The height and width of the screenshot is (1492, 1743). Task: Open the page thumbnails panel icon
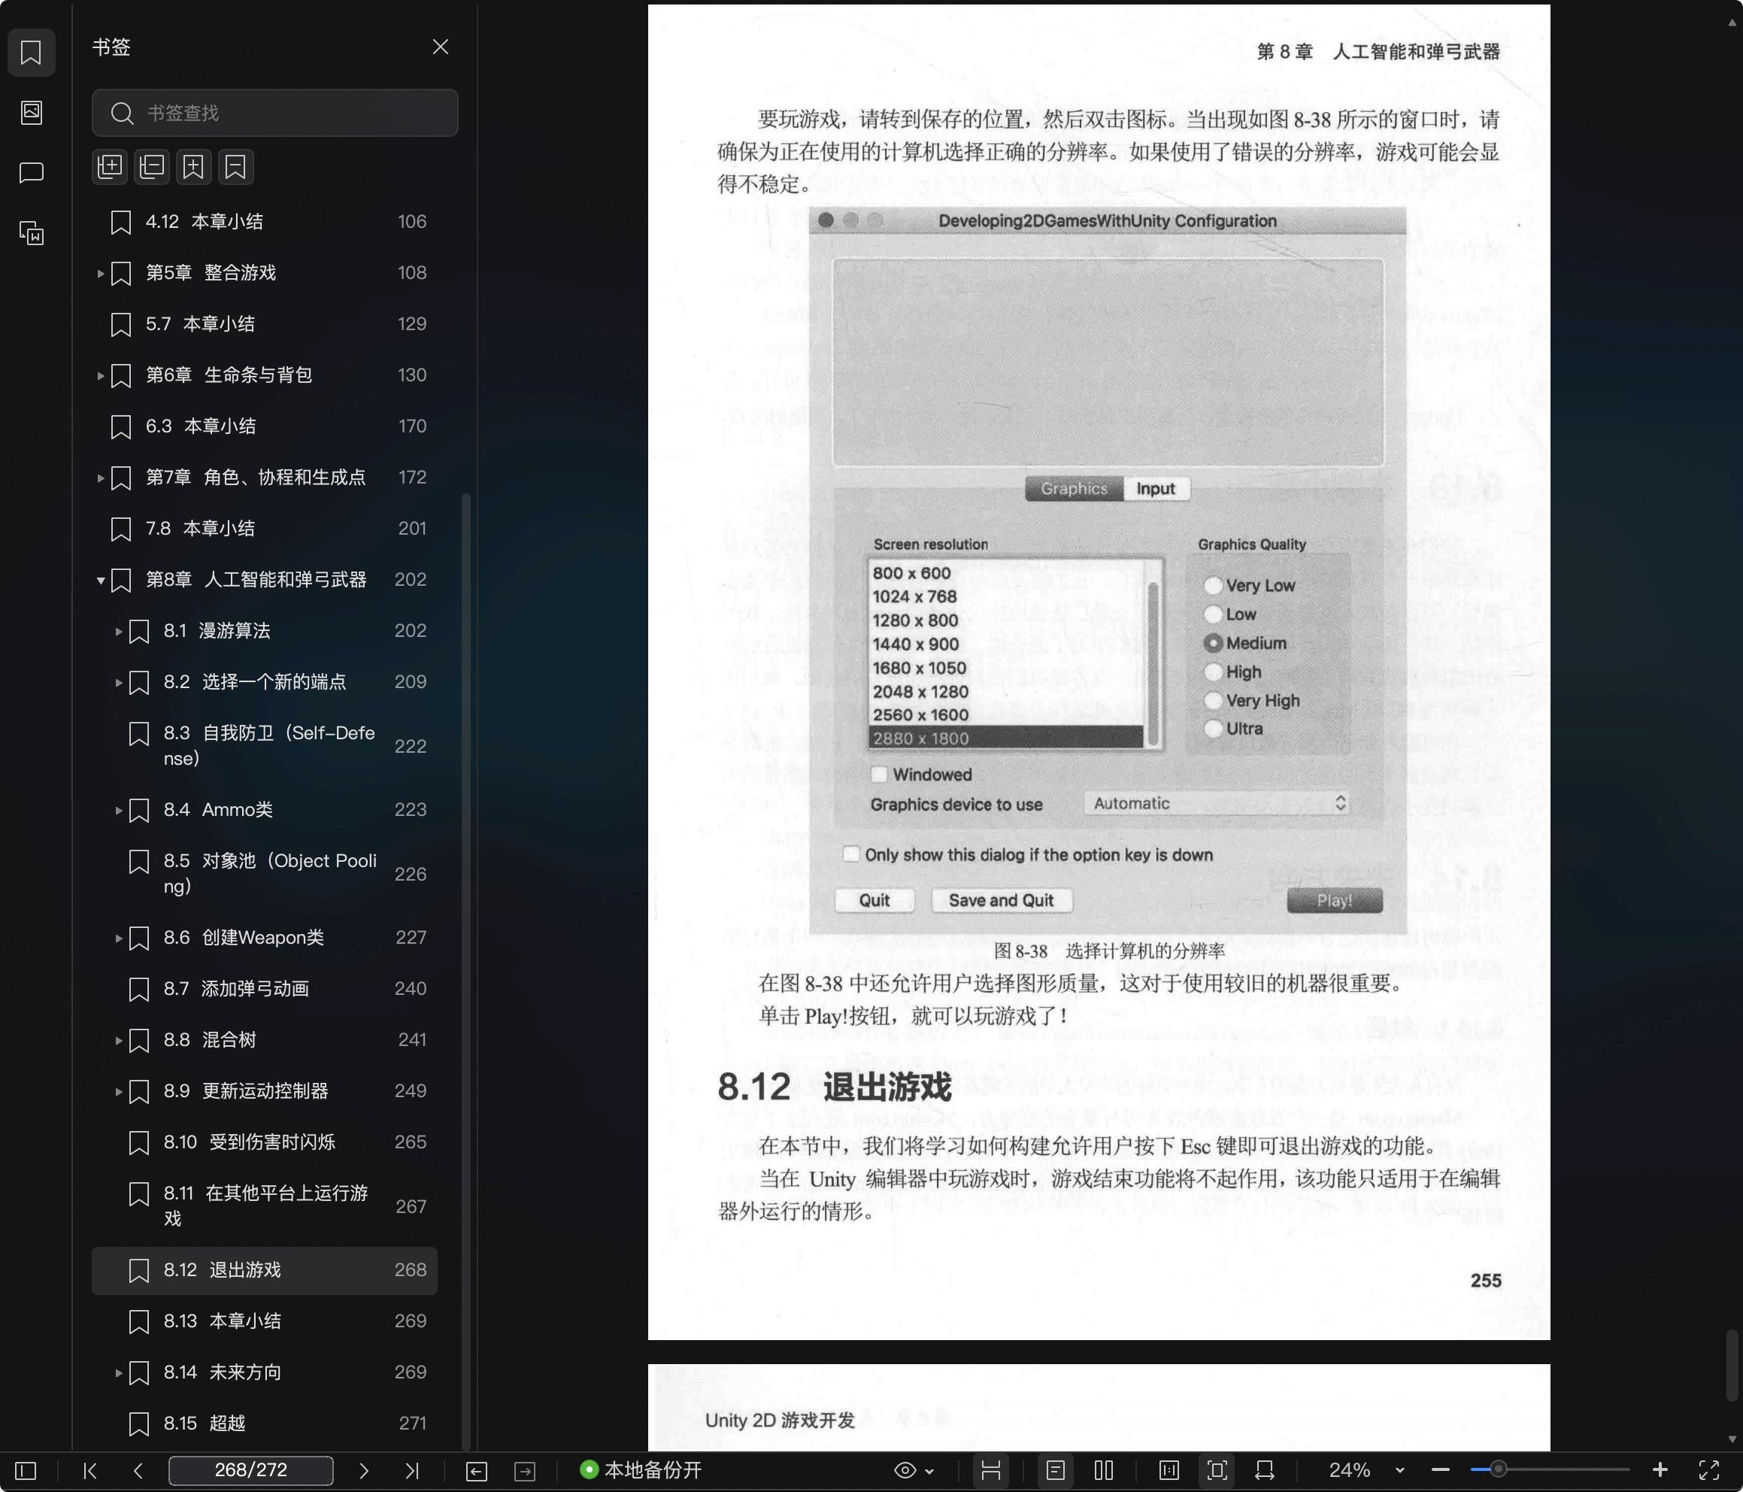31,113
